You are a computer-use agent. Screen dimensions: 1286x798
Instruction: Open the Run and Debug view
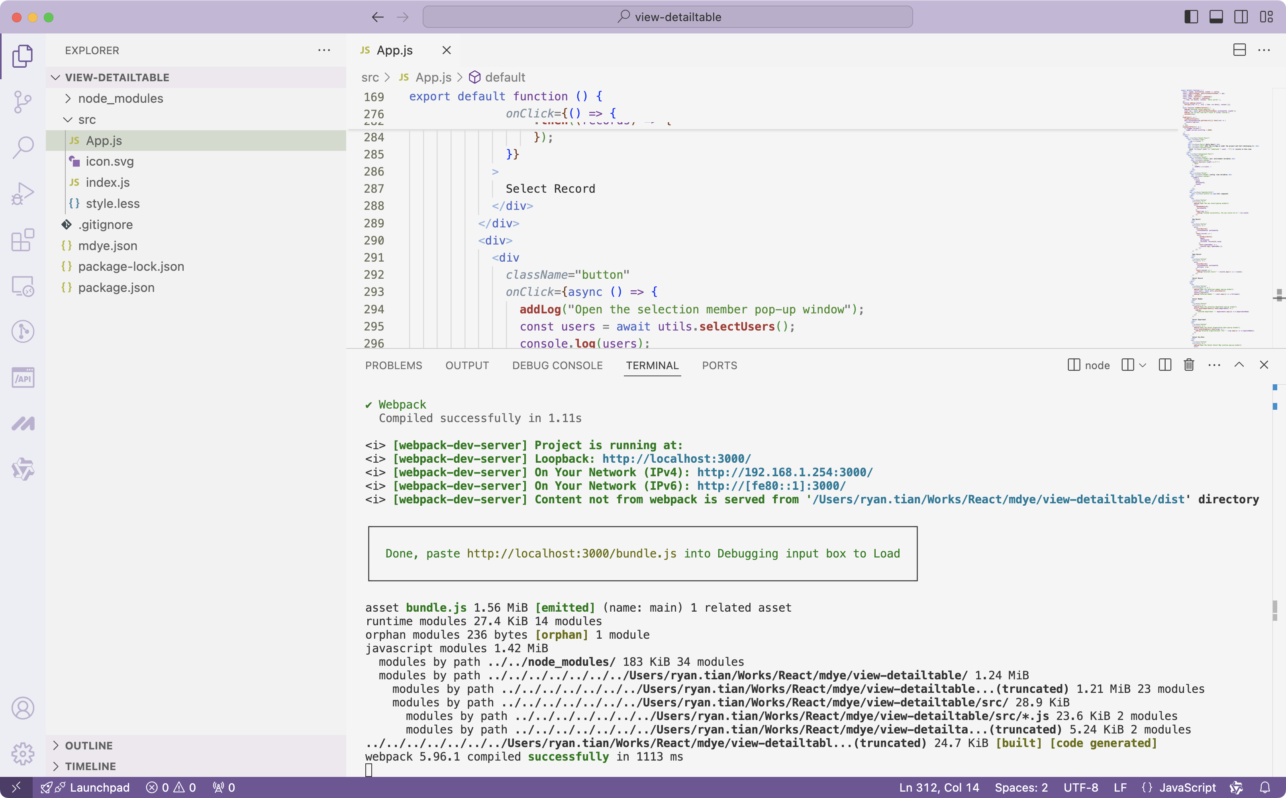point(23,193)
